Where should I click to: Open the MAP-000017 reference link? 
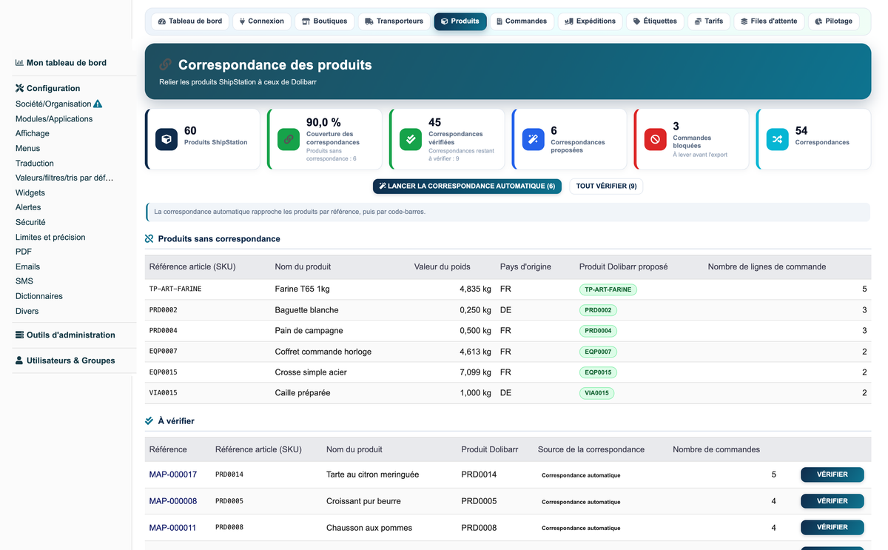[173, 474]
